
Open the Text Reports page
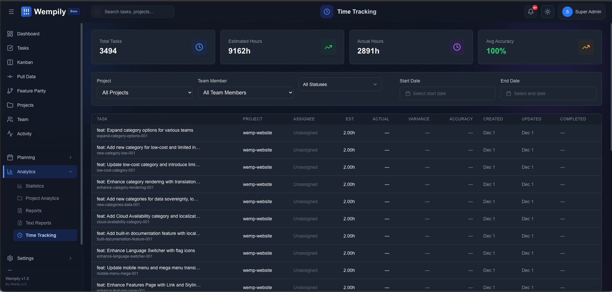[38, 223]
